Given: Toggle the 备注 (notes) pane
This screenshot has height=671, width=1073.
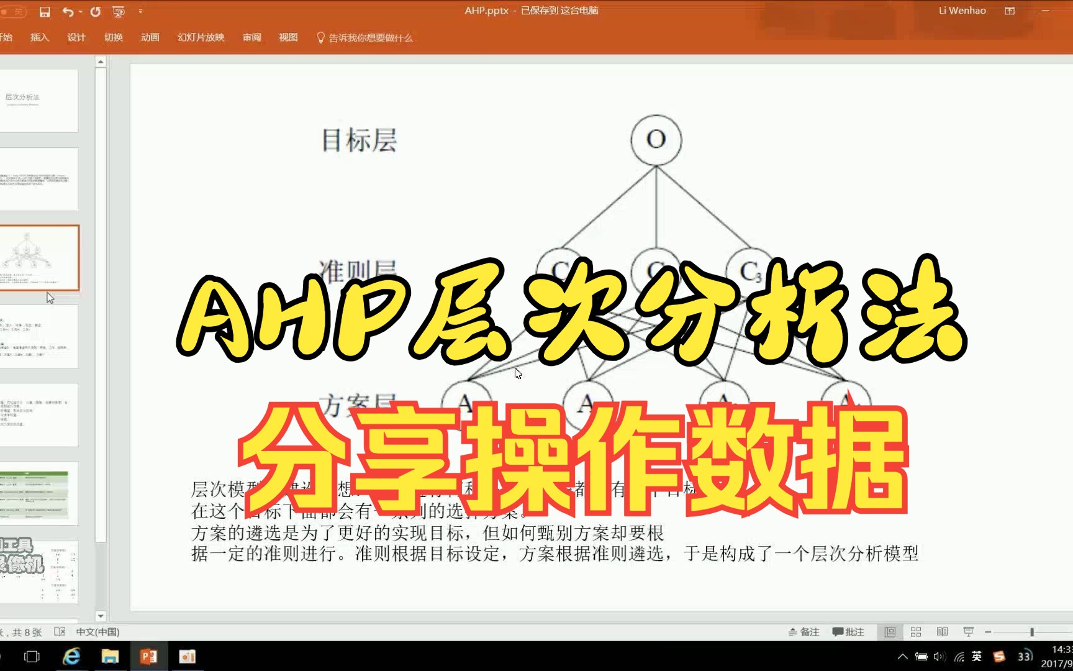Looking at the screenshot, I should pos(804,631).
